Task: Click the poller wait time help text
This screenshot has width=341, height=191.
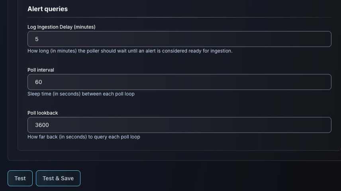Action: pyautogui.click(x=130, y=51)
